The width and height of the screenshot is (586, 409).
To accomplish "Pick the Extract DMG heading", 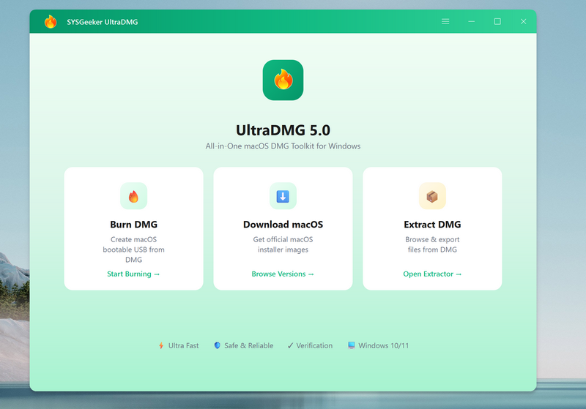I will pyautogui.click(x=432, y=225).
